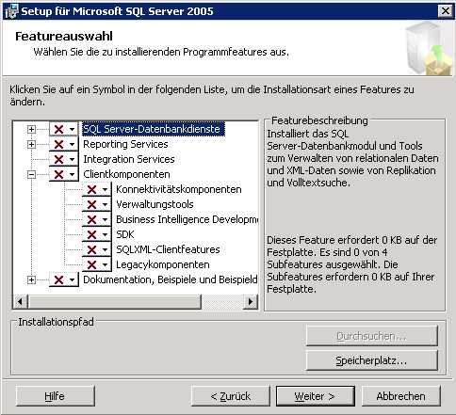Click red X icon beside Konnektivitätskomponenten
Viewport: 456px width, 415px height.
tap(91, 189)
